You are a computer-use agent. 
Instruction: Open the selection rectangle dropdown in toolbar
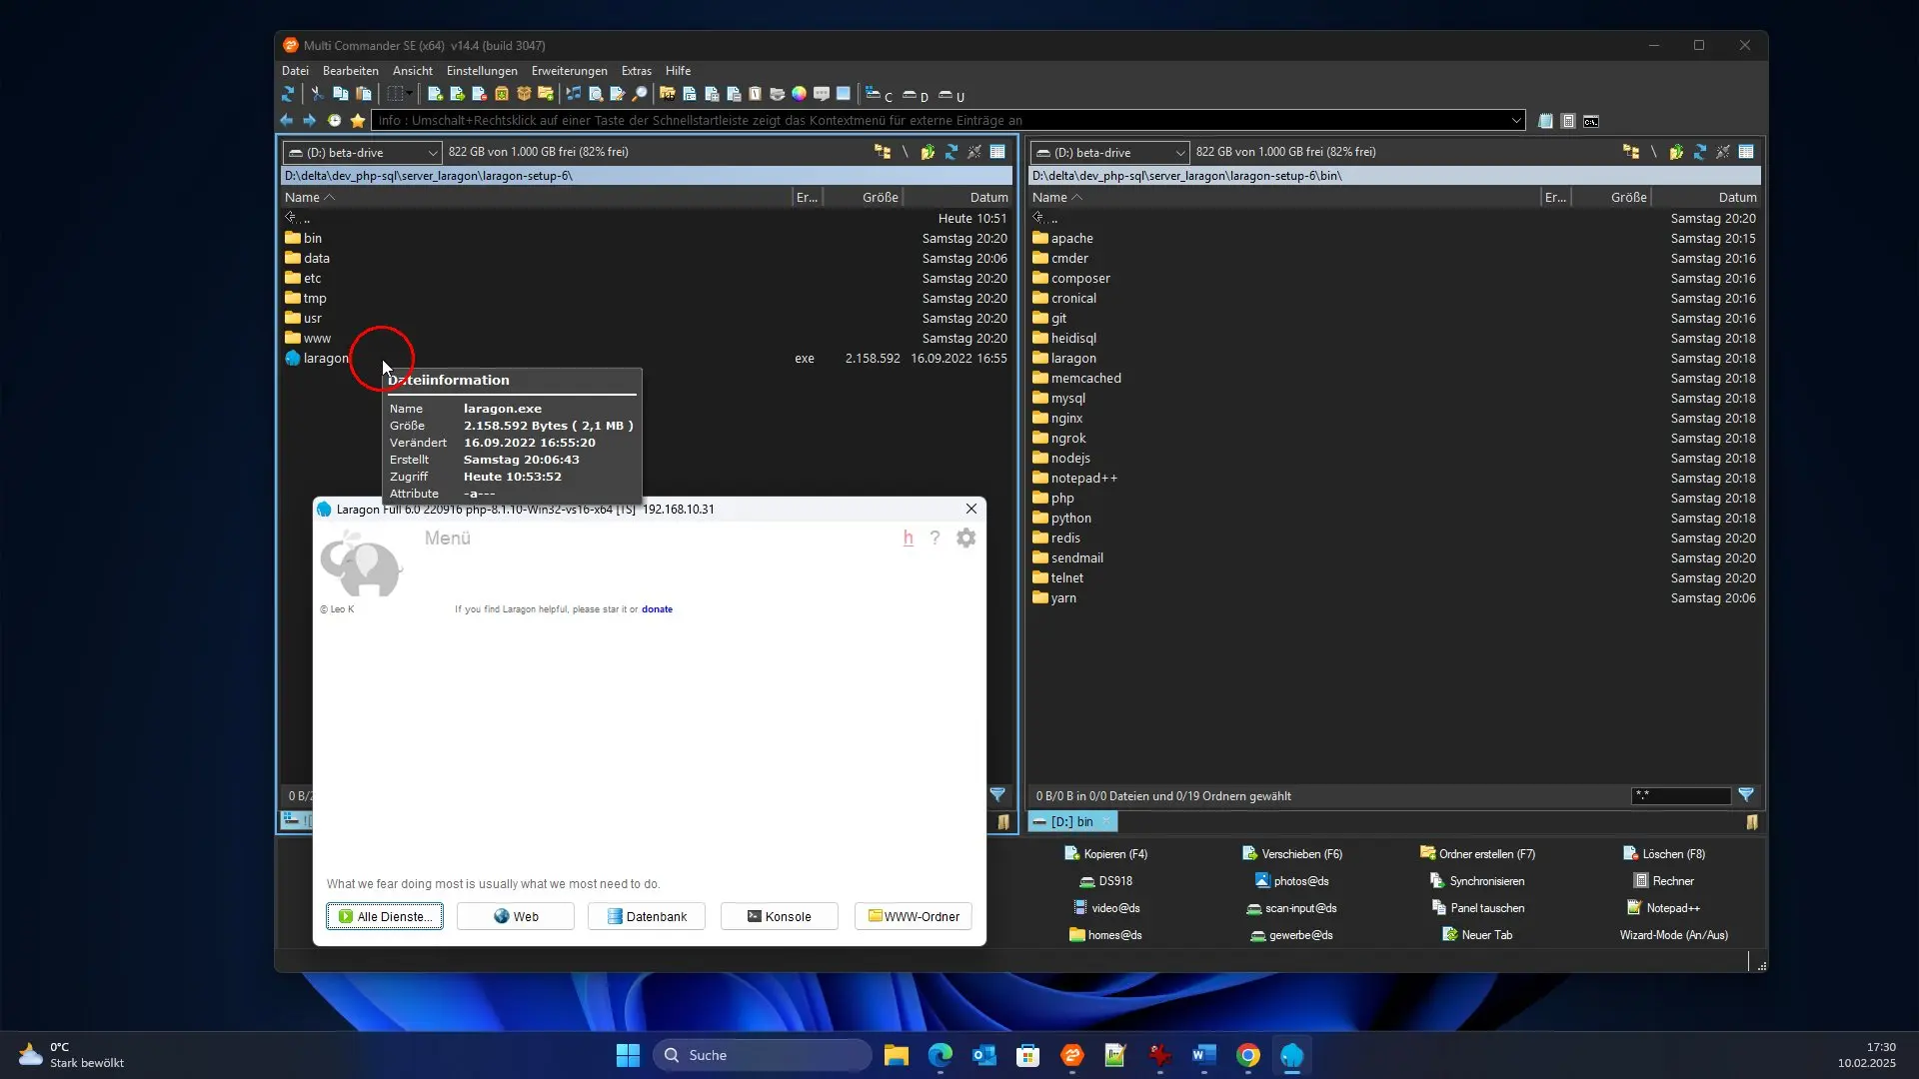409,94
